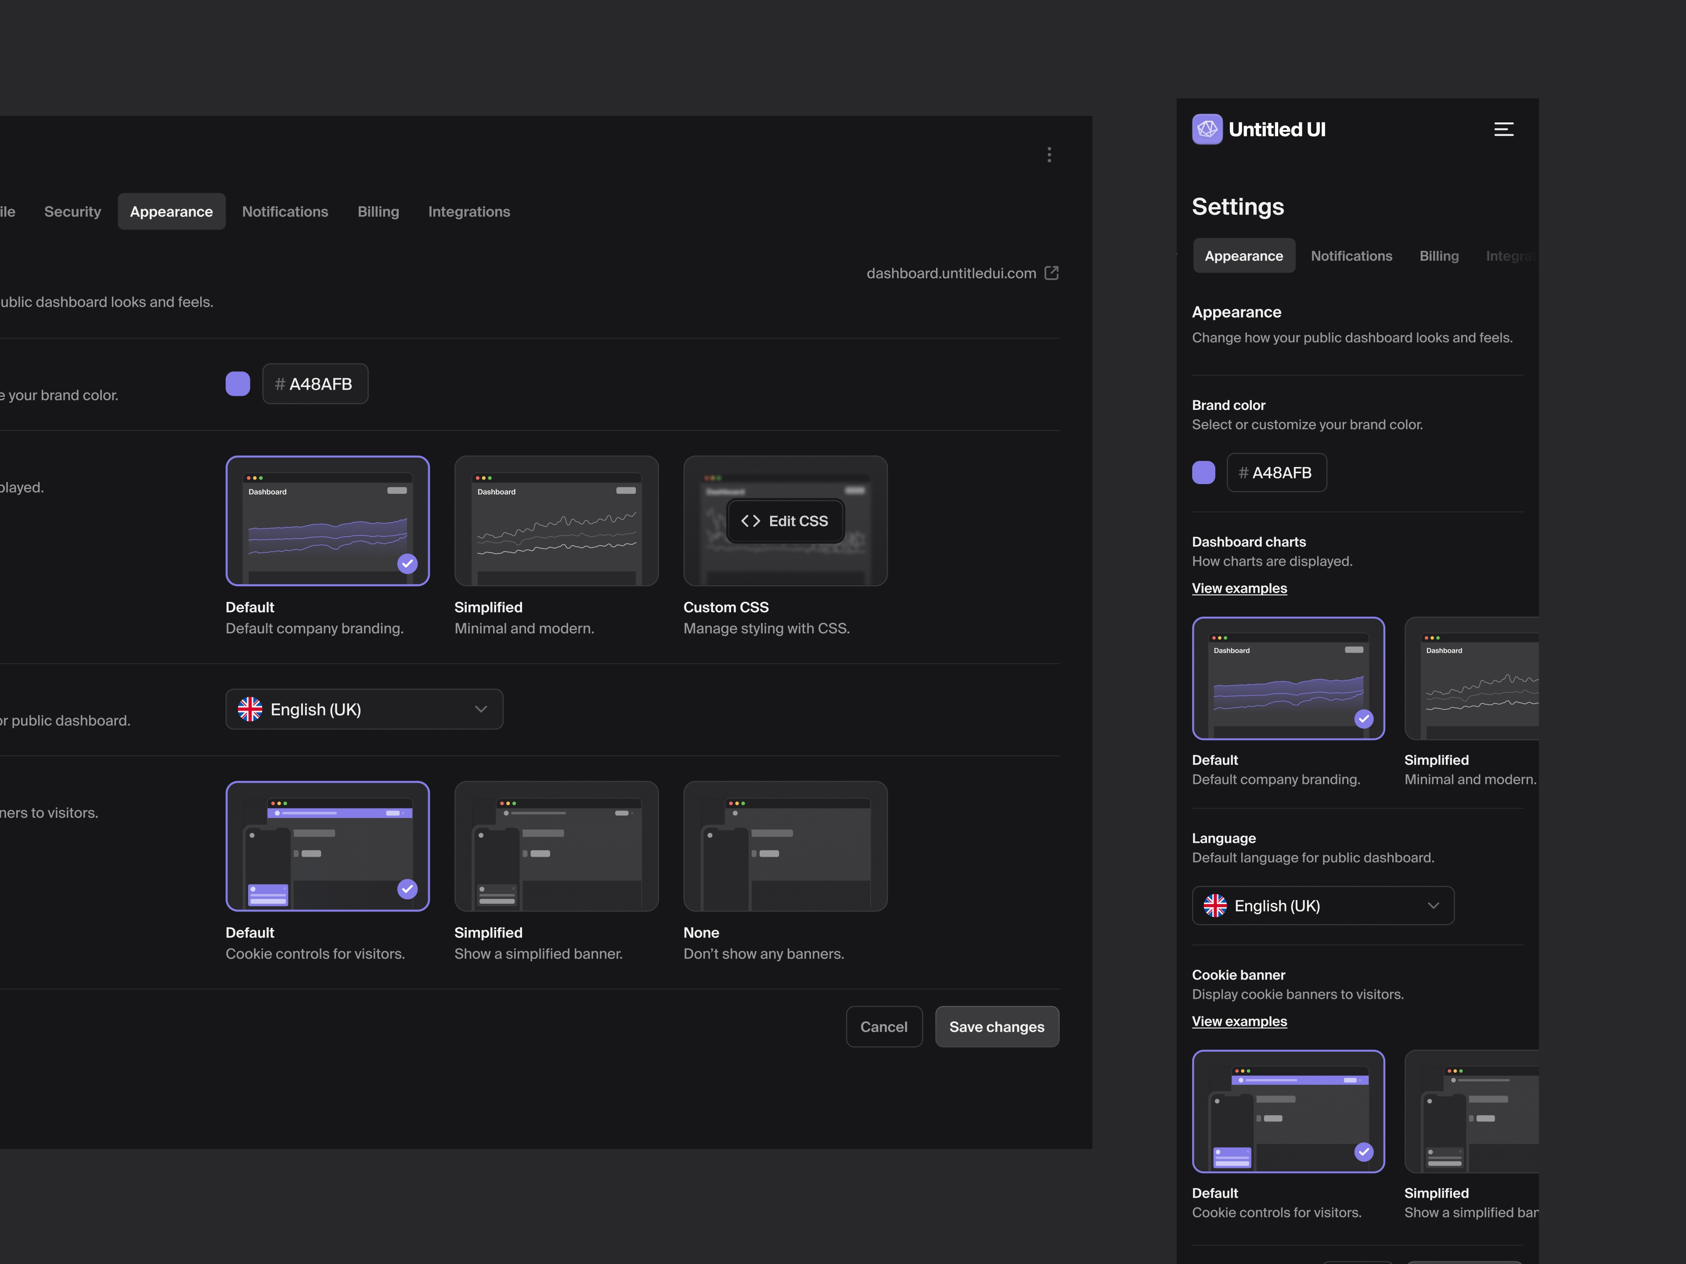Open the three-dot options menu
The height and width of the screenshot is (1264, 1686).
click(x=1049, y=154)
